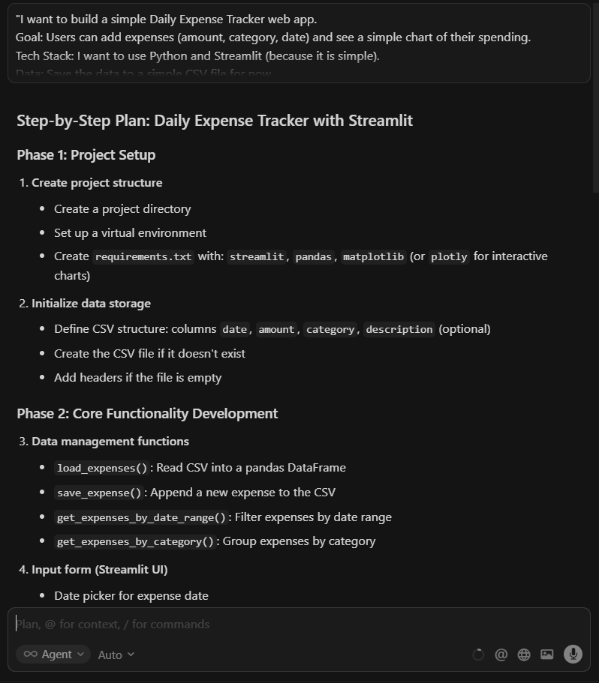Click the requirements.txt code reference
This screenshot has width=599, height=683.
(143, 256)
